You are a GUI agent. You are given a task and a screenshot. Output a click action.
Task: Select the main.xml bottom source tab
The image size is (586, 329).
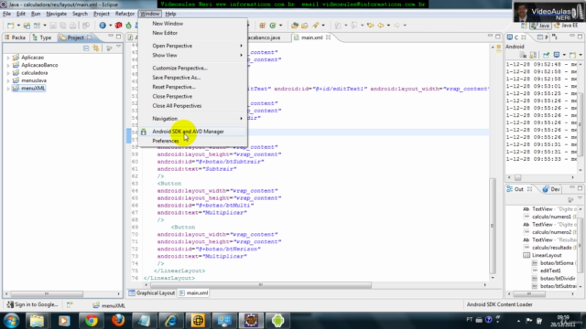(x=193, y=292)
